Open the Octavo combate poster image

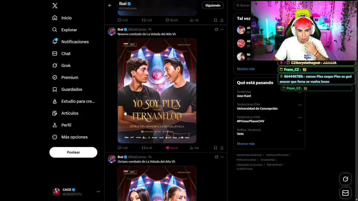pos(157,184)
